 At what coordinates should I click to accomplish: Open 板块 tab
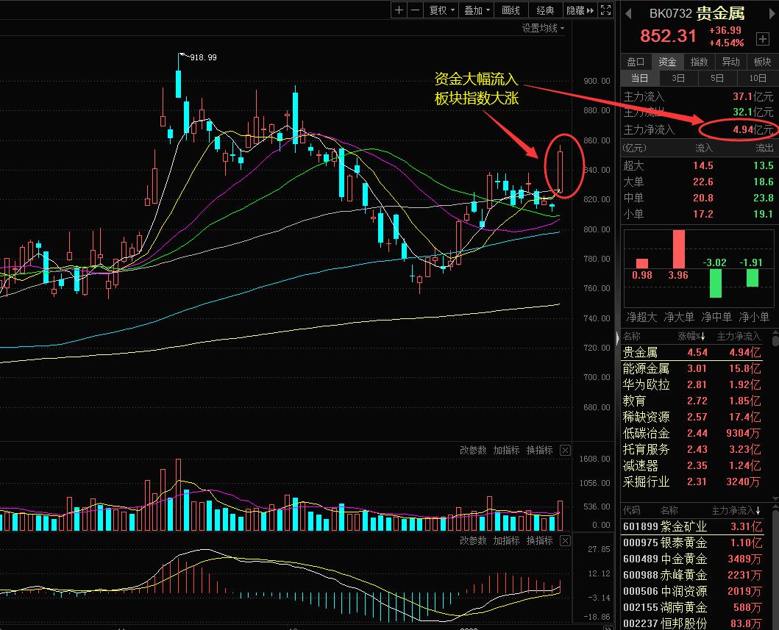(762, 62)
